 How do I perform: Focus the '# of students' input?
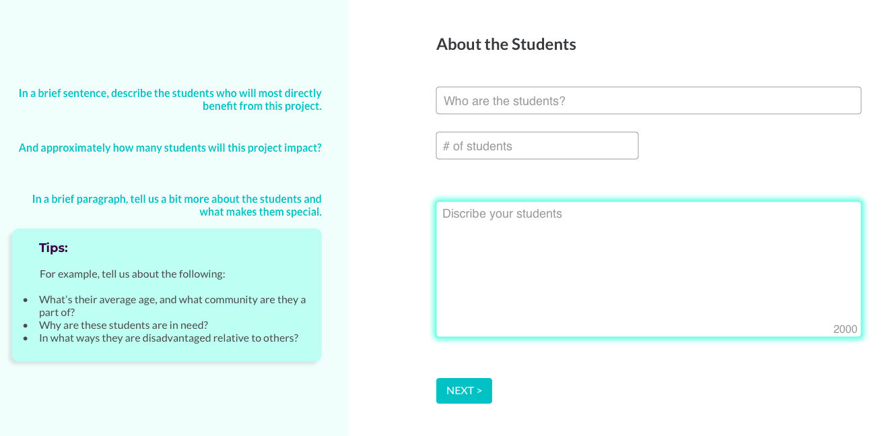tap(537, 146)
